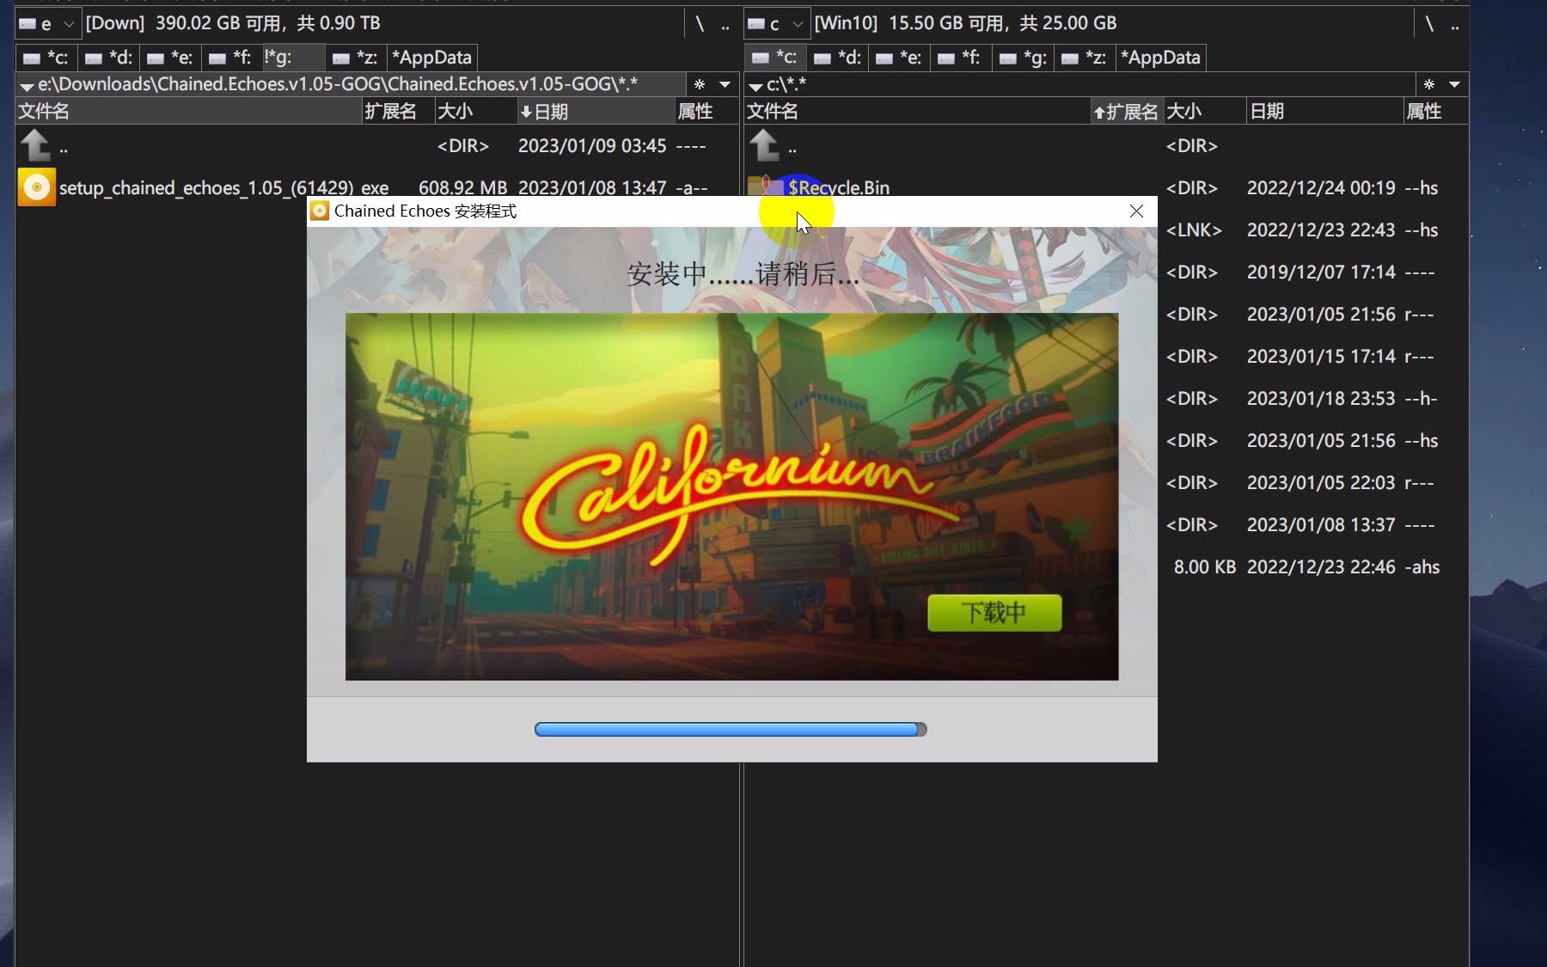Screen dimensions: 1547x967
Task: Click the Chained Echoes installer title icon
Action: pyautogui.click(x=320, y=211)
